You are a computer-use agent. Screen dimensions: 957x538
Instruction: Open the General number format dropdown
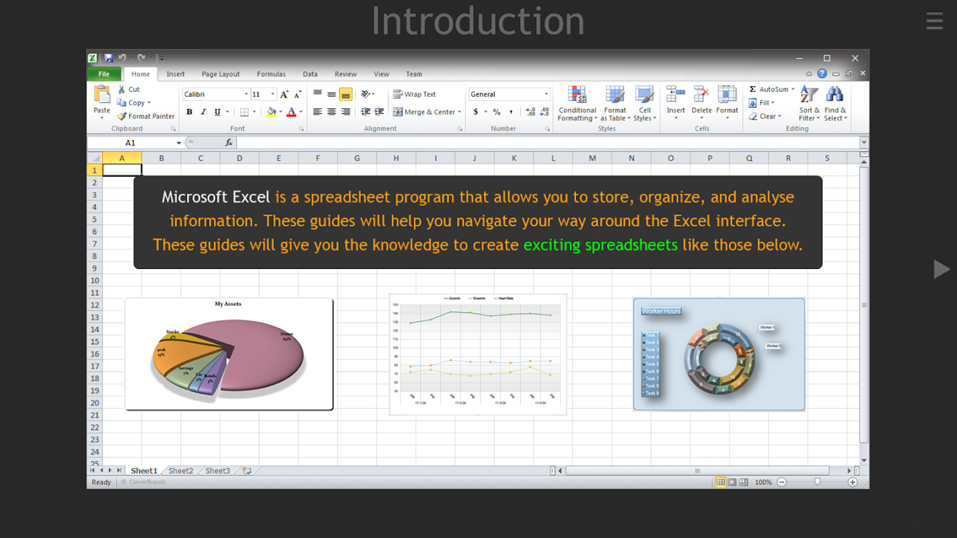point(546,95)
